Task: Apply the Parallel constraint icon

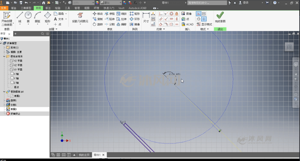Action: (161, 19)
